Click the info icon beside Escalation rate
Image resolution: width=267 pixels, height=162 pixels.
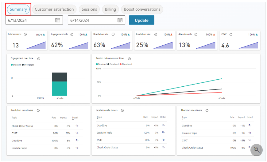point(156,34)
